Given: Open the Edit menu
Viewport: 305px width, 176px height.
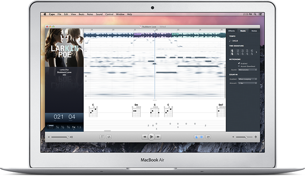Looking at the screenshot, I should click(66, 14).
